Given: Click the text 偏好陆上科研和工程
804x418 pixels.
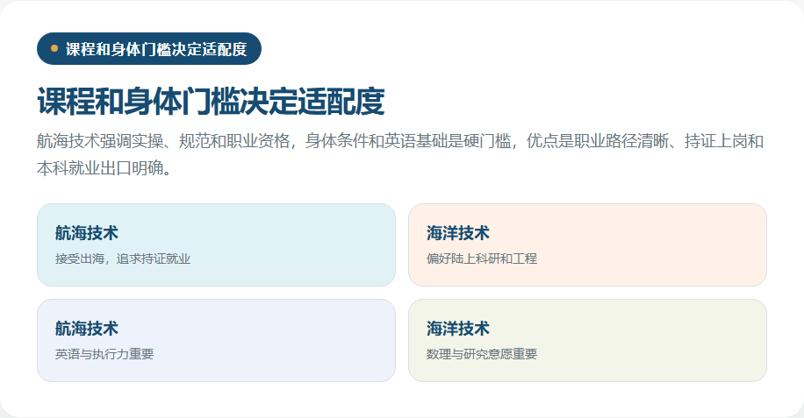Looking at the screenshot, I should (x=482, y=259).
